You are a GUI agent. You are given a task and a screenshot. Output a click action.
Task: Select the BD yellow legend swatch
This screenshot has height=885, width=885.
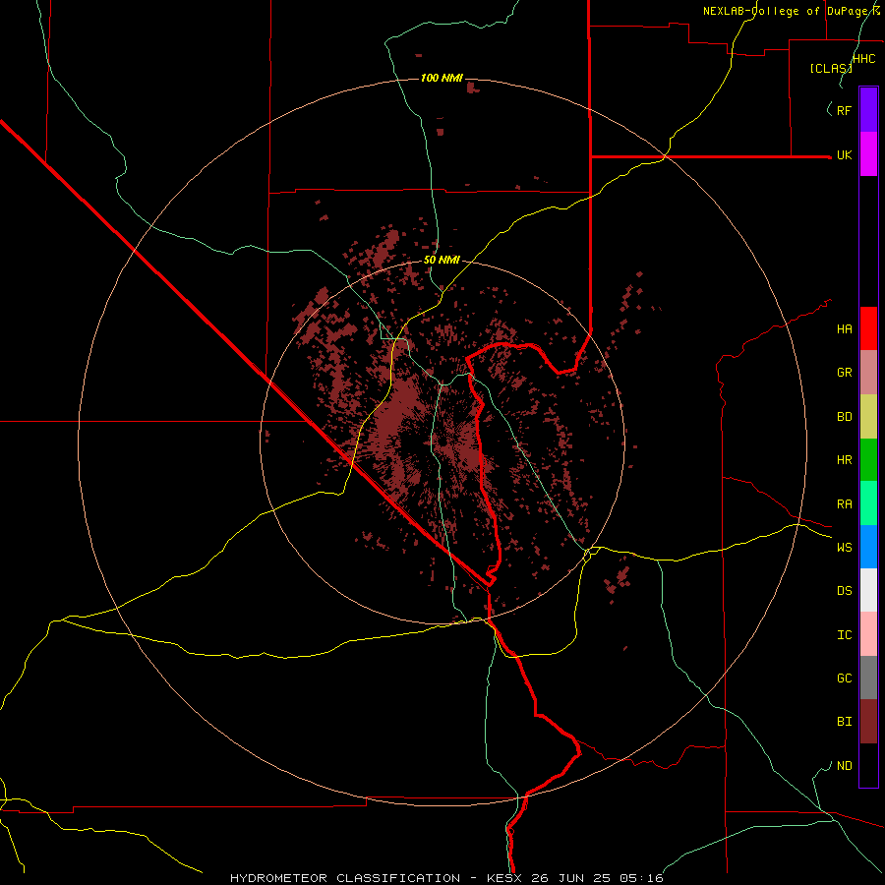point(868,416)
